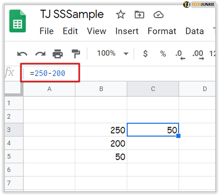Decrease decimal places button
The height and width of the screenshot is (196, 220).
click(x=180, y=54)
